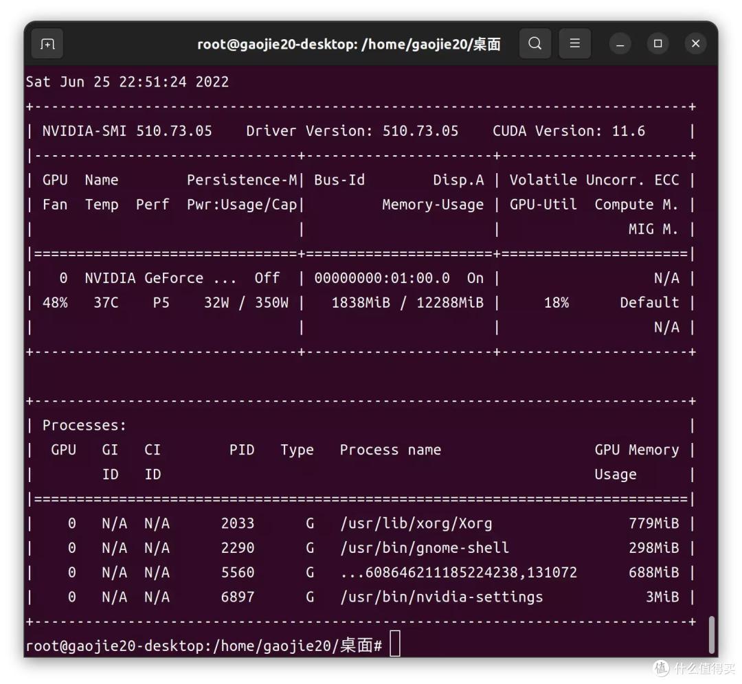Open the terminal search tool
Image resolution: width=742 pixels, height=684 pixels.
click(535, 44)
